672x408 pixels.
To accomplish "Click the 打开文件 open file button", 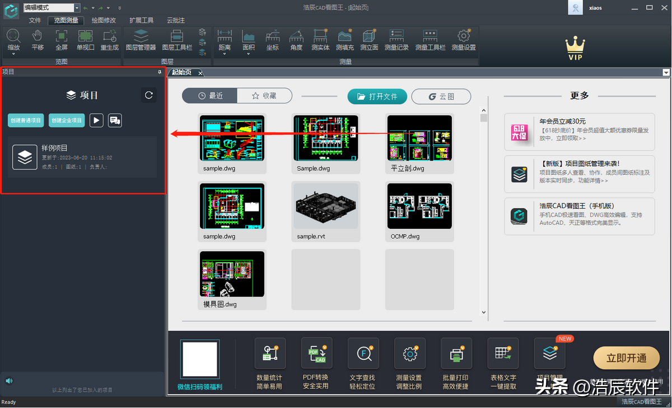I will (377, 96).
